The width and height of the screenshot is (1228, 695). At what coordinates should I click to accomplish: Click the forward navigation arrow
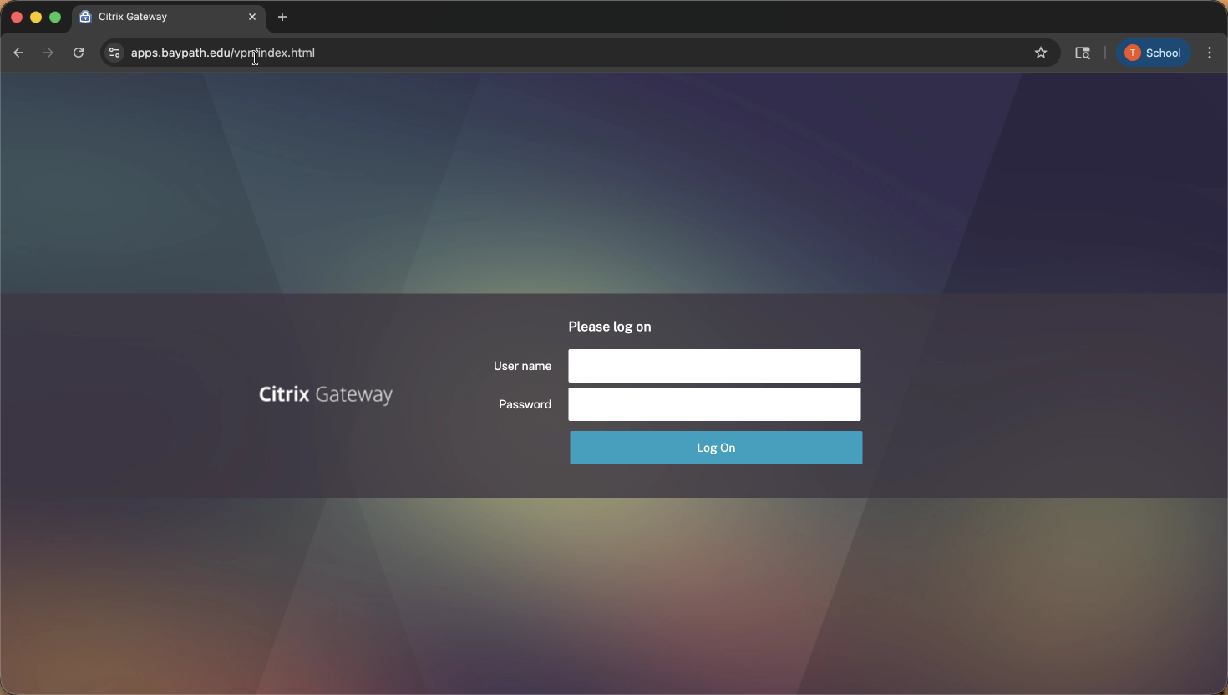pos(48,53)
